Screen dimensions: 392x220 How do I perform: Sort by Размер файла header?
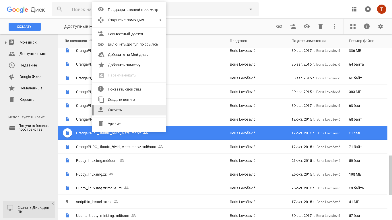tap(361, 41)
